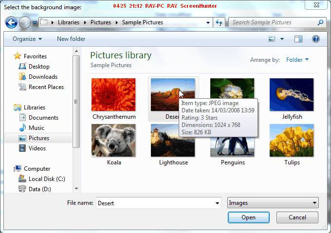Screen dimensions: 331x233
Task: Click the magnifier search icon
Action: tap(320, 22)
